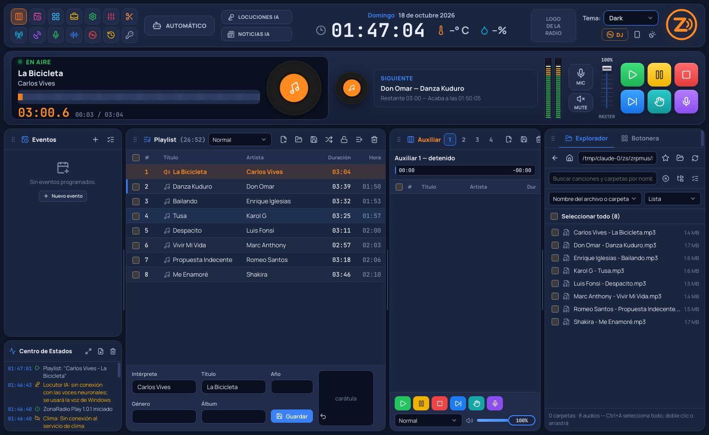Open the Playlist Normal mode dropdown
709x435 pixels.
pyautogui.click(x=240, y=139)
